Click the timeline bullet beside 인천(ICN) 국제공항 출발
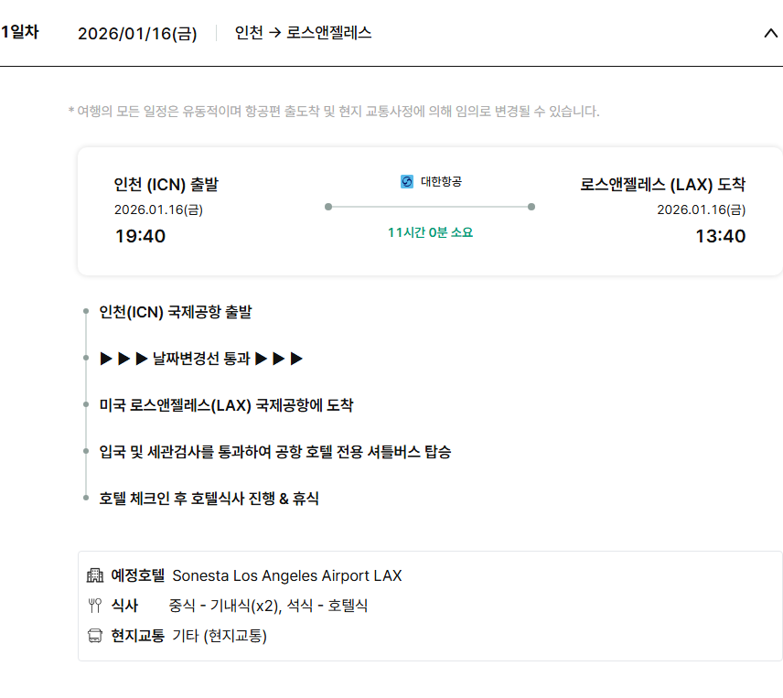Image resolution: width=783 pixels, height=698 pixels. coord(85,312)
